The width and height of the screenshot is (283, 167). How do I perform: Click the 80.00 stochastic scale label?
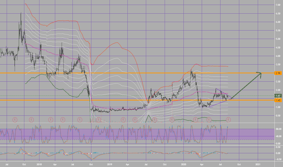278,129
